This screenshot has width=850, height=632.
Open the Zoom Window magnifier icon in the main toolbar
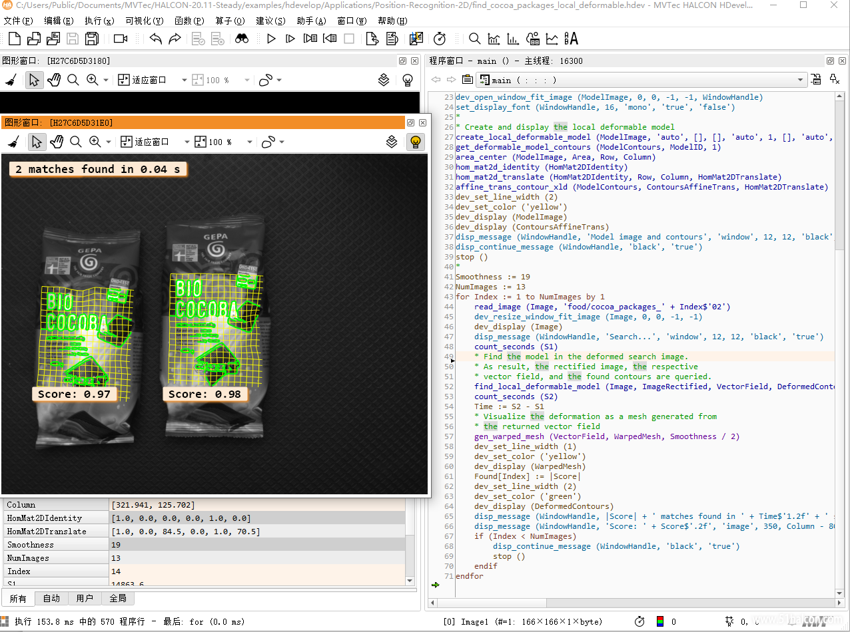pyautogui.click(x=474, y=39)
